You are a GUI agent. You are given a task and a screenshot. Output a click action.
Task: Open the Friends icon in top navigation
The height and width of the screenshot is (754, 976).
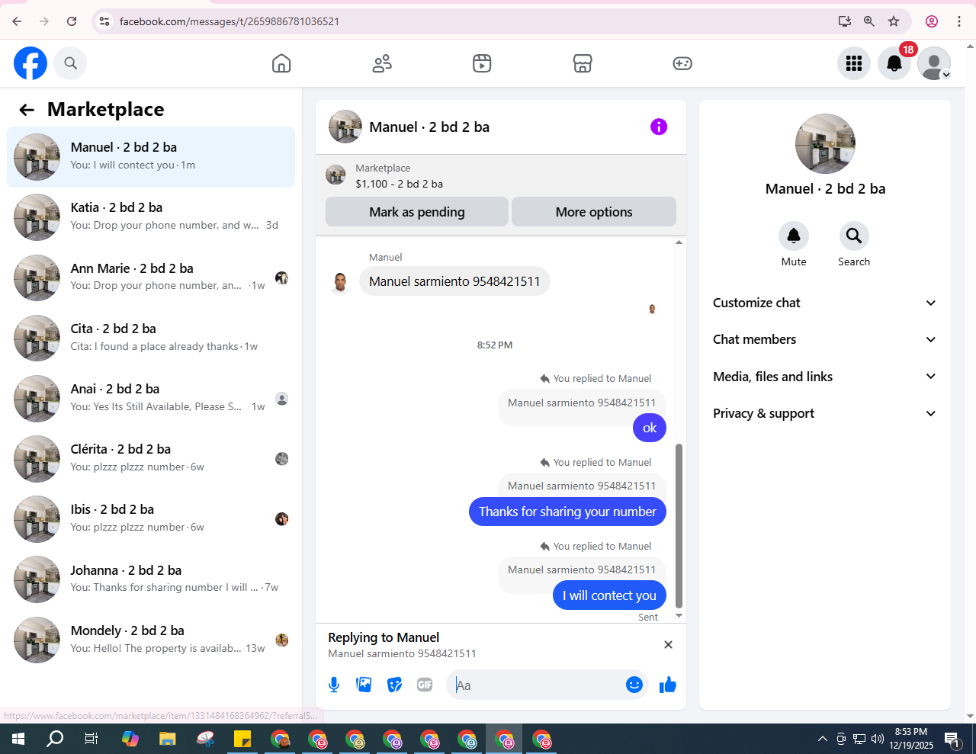tap(382, 63)
